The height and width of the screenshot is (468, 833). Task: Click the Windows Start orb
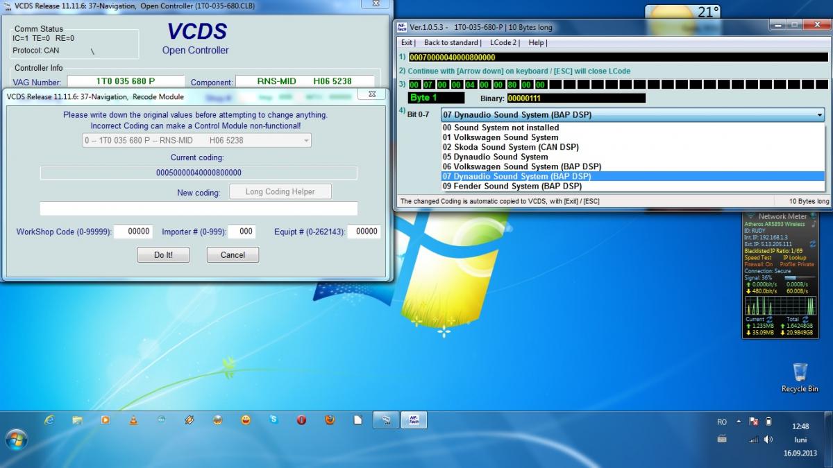pyautogui.click(x=15, y=440)
